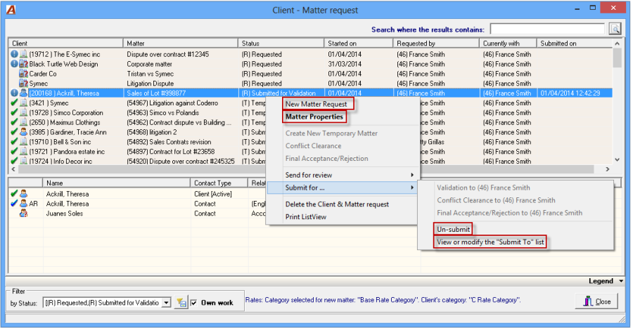Open the Send for review submenu
The width and height of the screenshot is (633, 328).
pyautogui.click(x=343, y=175)
